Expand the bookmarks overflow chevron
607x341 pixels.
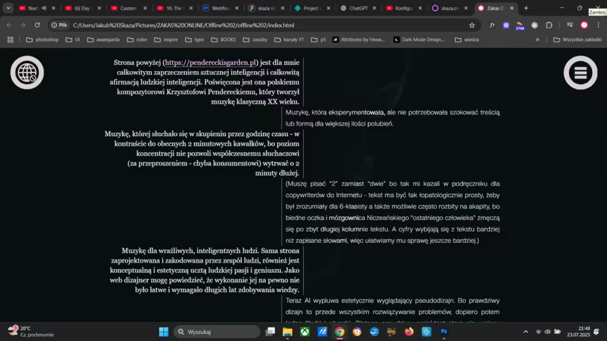click(538, 40)
